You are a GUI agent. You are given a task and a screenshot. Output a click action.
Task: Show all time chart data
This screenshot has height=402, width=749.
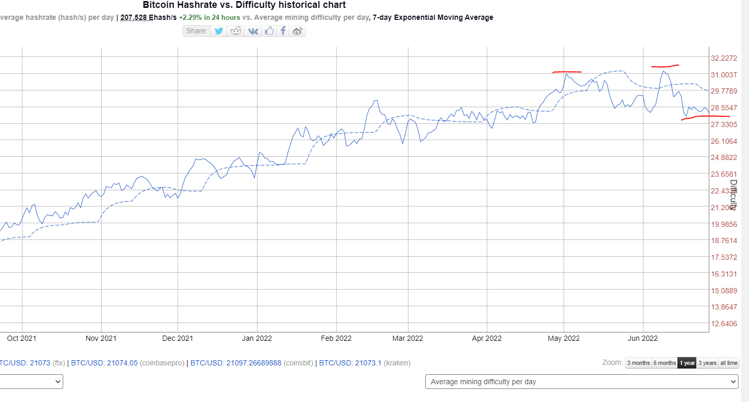pyautogui.click(x=729, y=363)
